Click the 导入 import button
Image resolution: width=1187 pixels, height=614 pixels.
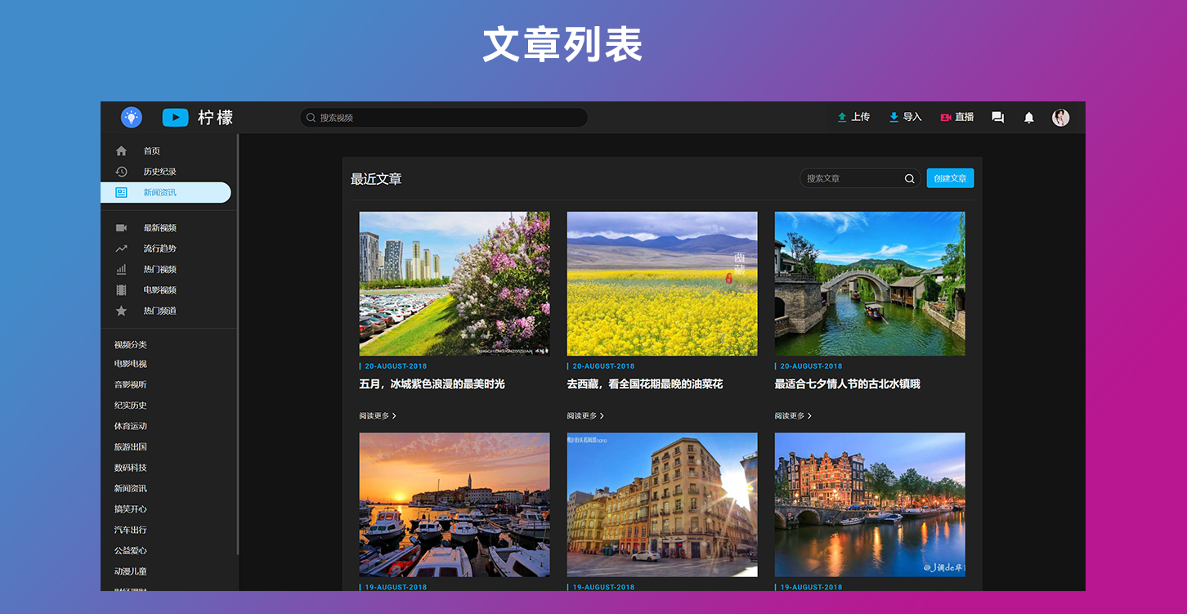point(906,118)
